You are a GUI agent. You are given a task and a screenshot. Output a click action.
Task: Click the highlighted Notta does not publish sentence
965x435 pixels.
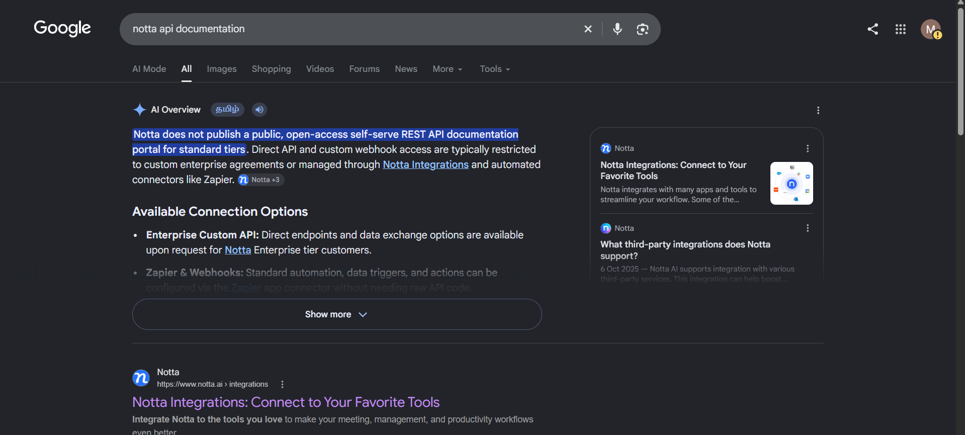(325, 142)
